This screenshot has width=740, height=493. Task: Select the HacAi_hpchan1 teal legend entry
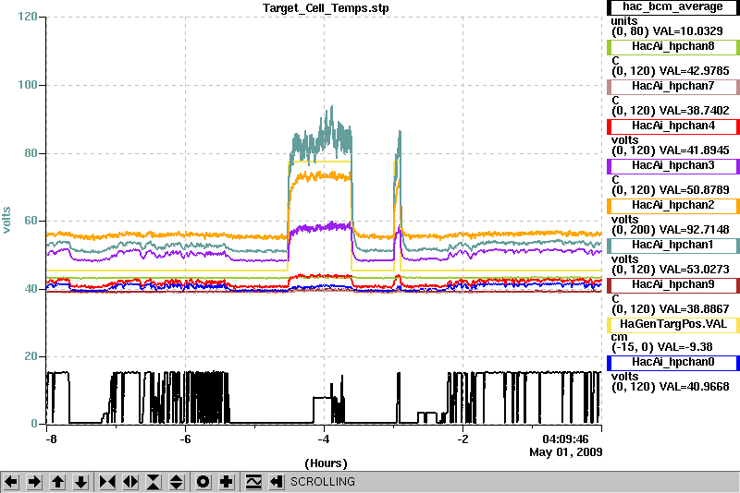673,246
